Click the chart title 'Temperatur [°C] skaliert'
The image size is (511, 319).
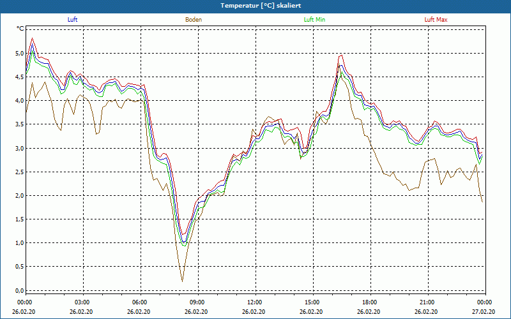(261, 6)
